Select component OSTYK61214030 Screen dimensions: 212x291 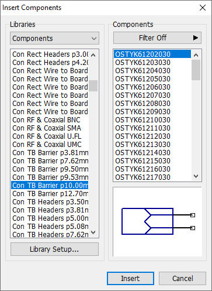click(x=152, y=153)
